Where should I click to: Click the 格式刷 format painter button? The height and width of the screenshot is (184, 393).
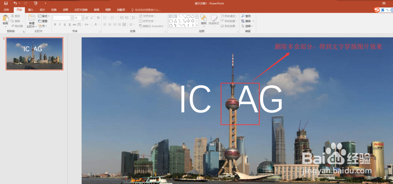[17, 26]
